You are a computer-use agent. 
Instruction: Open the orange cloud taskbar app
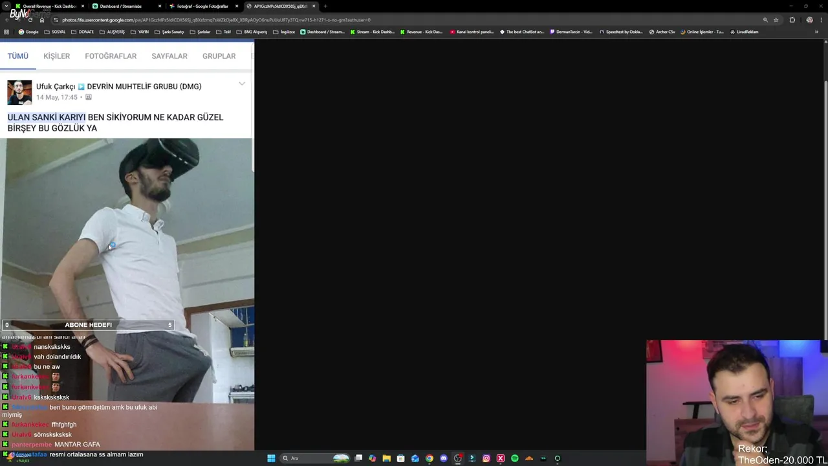click(528, 458)
